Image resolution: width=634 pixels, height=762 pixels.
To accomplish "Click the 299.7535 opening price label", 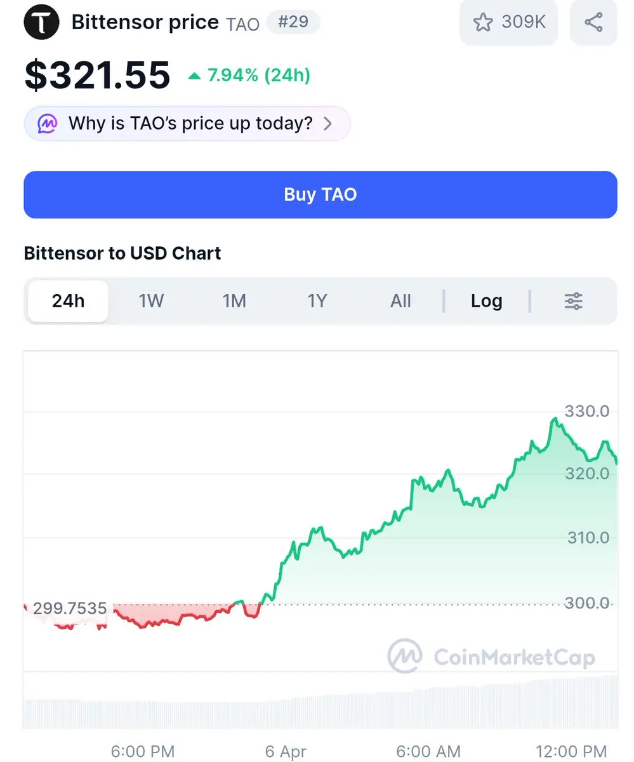I will [x=70, y=609].
